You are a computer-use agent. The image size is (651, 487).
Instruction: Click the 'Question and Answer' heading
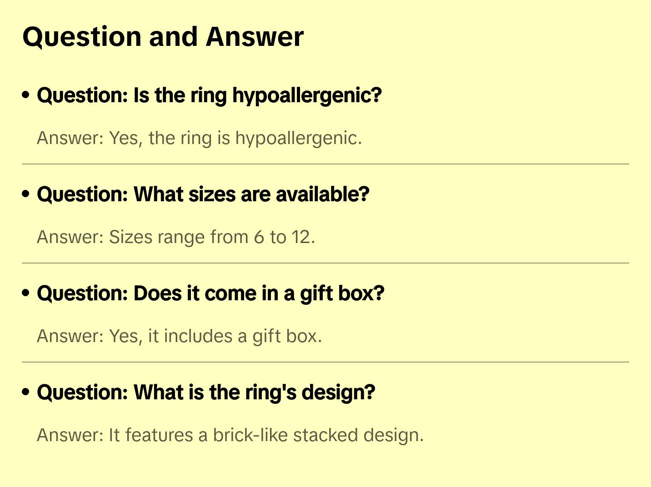[163, 37]
